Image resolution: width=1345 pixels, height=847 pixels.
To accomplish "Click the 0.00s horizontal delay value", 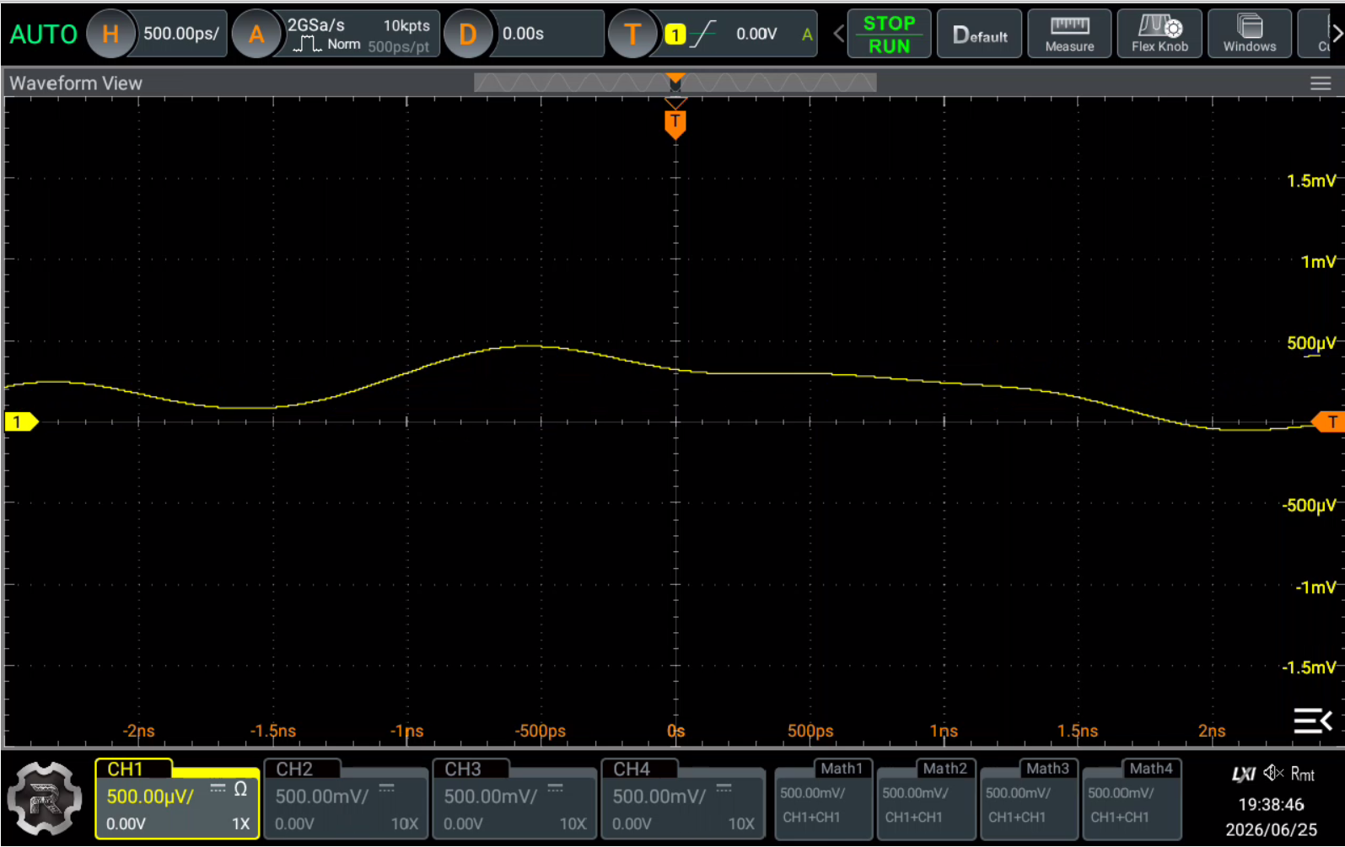I will [523, 34].
